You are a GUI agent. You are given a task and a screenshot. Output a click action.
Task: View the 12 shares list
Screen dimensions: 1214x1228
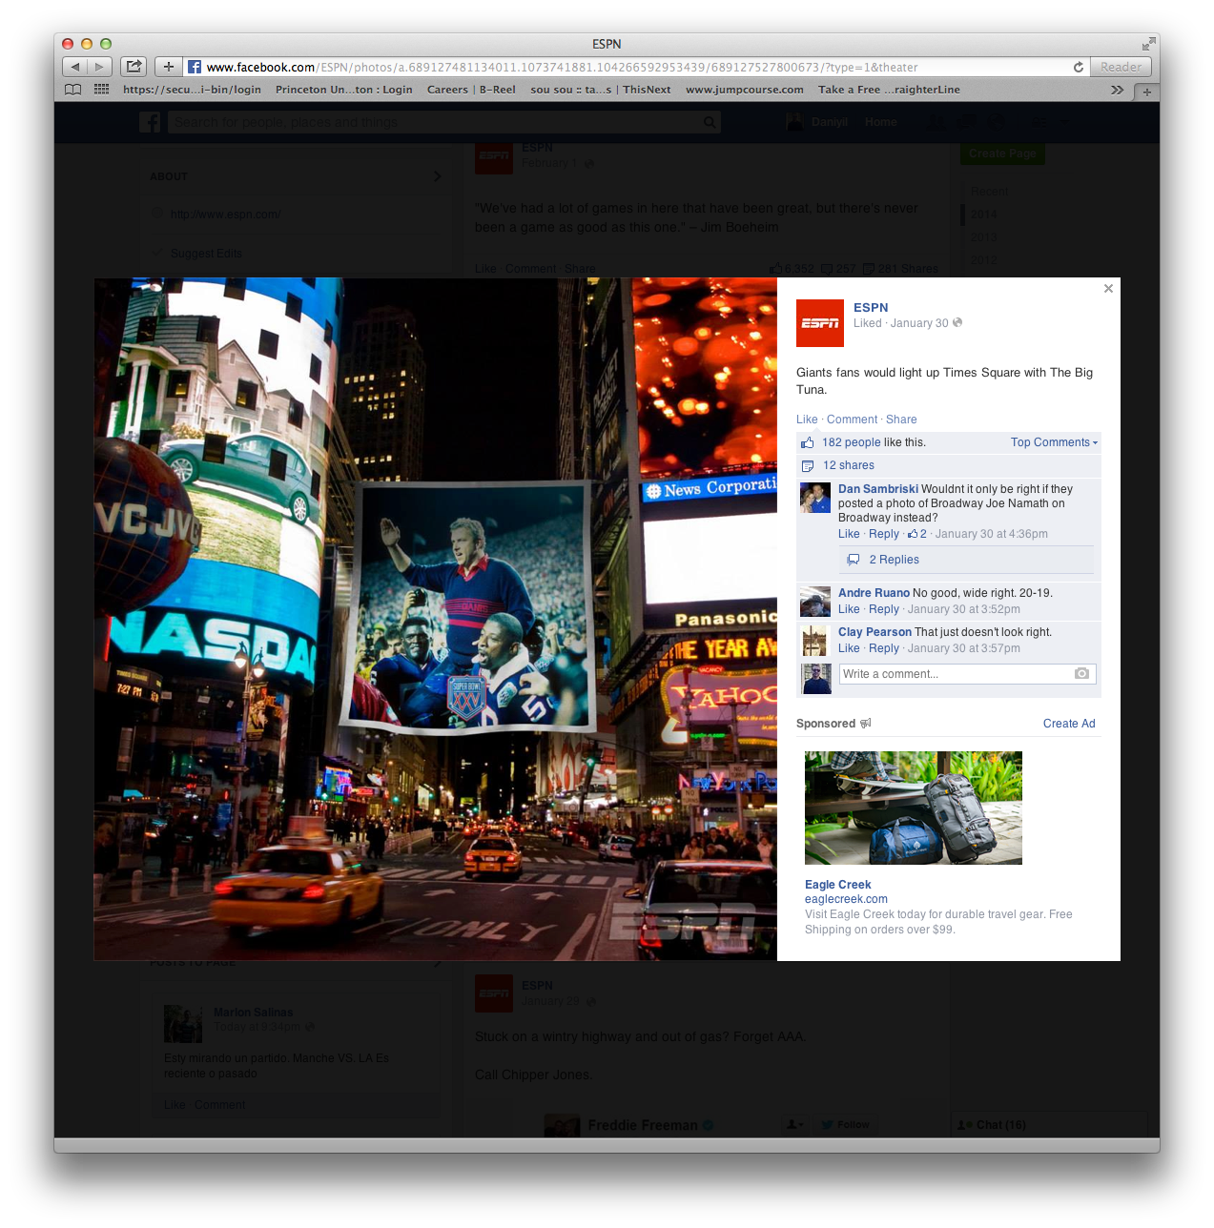(x=849, y=465)
